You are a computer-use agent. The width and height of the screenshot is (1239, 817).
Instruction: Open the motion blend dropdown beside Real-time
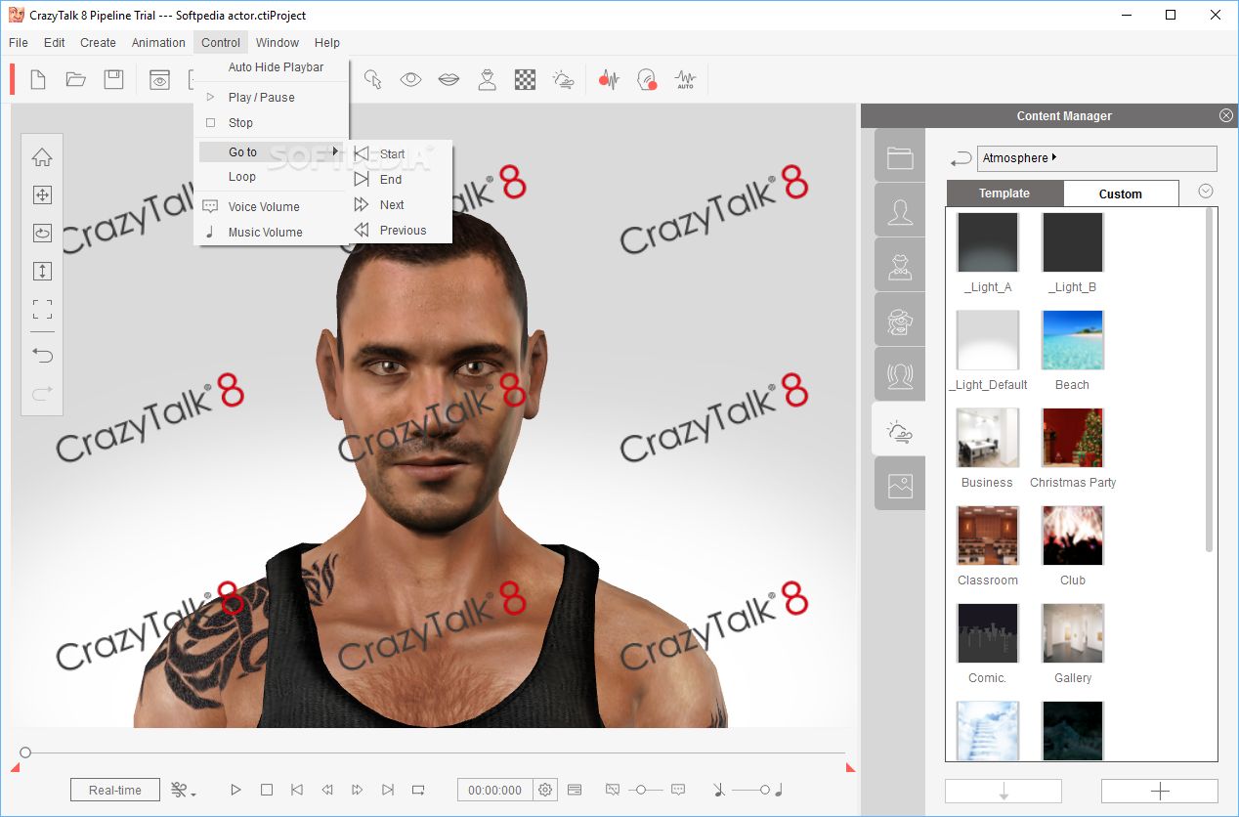click(x=183, y=790)
